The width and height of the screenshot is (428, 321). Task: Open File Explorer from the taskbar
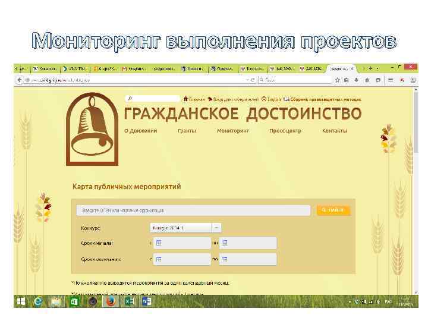[56, 301]
